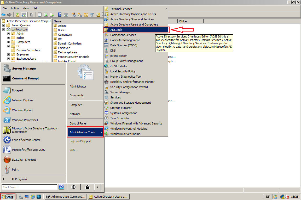Click the Wireshark quick launch icon

[x=39, y=197]
